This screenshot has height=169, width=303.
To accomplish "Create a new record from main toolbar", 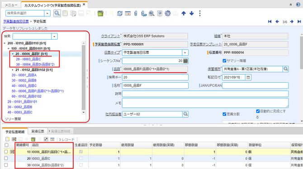I will coord(65,13).
